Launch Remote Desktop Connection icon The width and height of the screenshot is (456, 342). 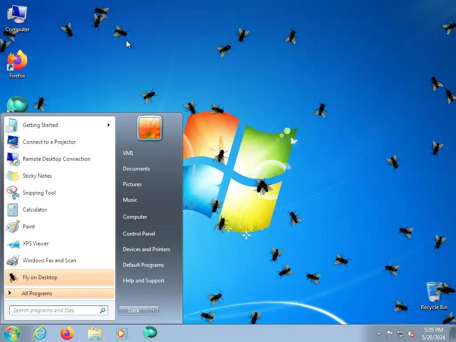click(x=12, y=159)
